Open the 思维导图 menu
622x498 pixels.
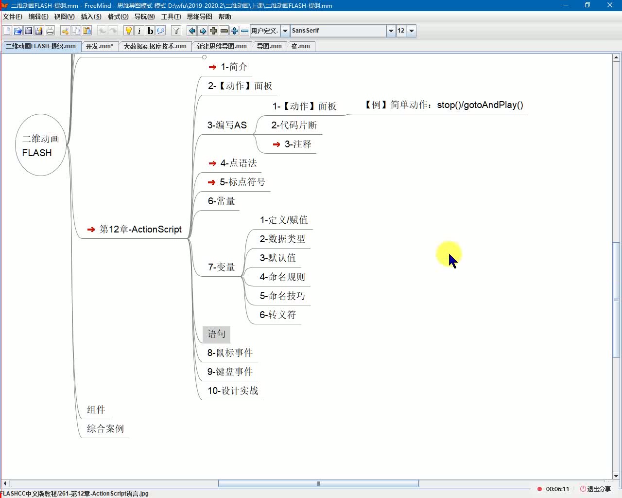(199, 17)
